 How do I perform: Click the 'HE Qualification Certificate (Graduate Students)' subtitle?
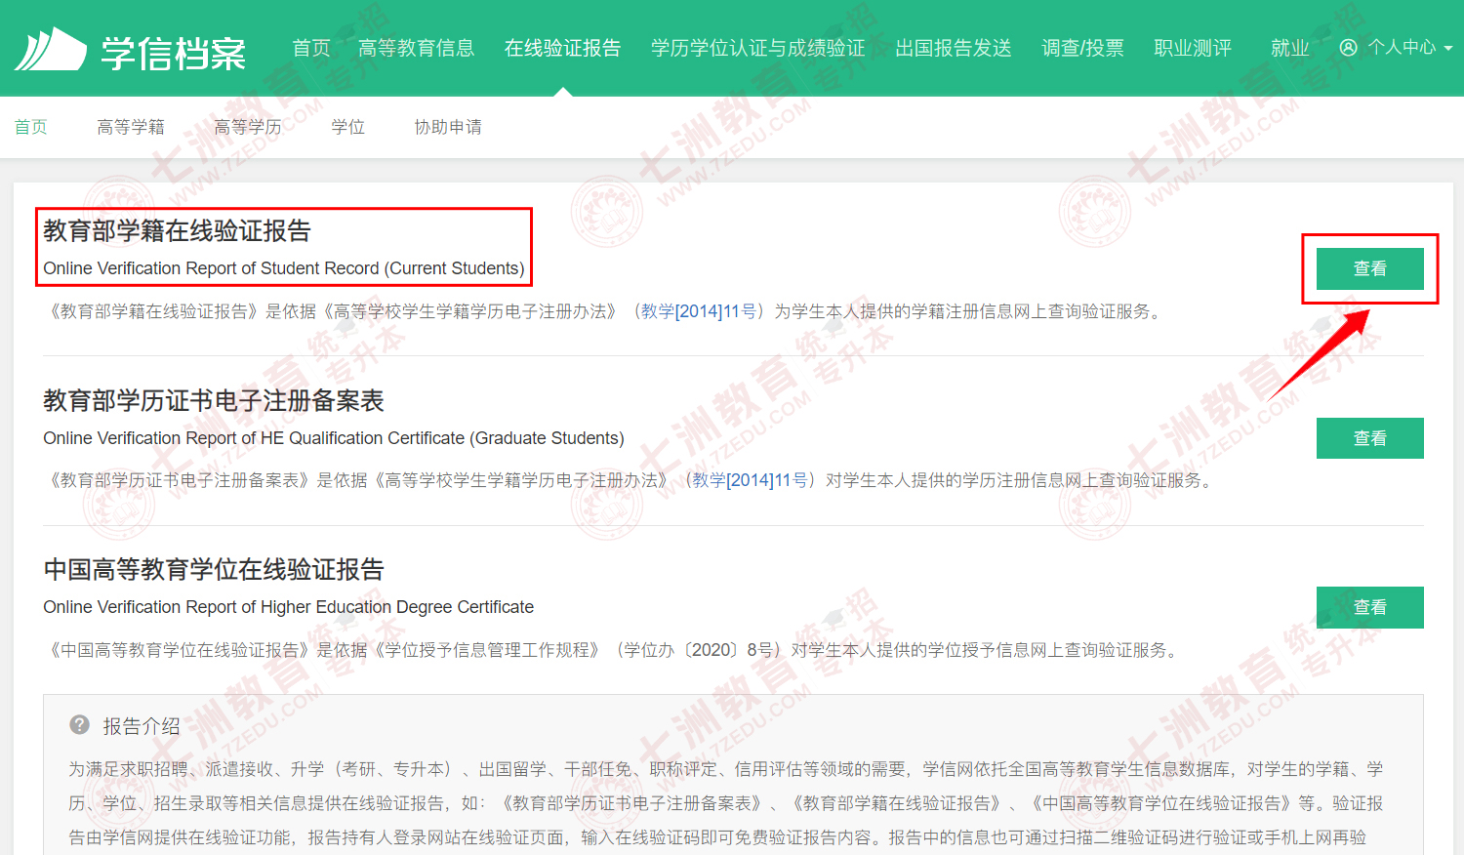334,438
